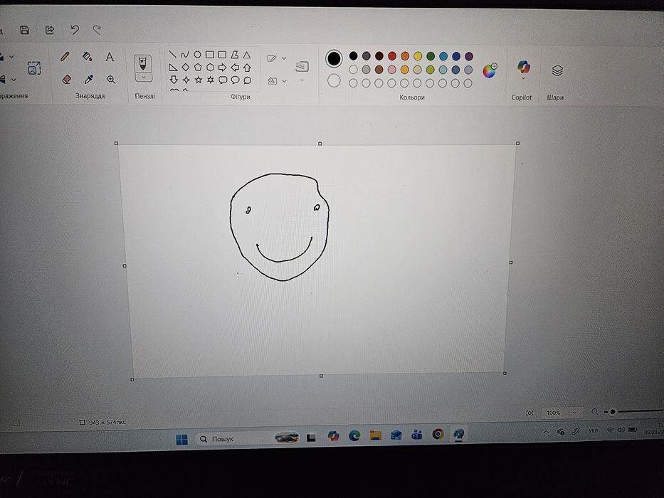The width and height of the screenshot is (664, 498).
Task: Open Google Chrome from the taskbar
Action: click(x=438, y=434)
